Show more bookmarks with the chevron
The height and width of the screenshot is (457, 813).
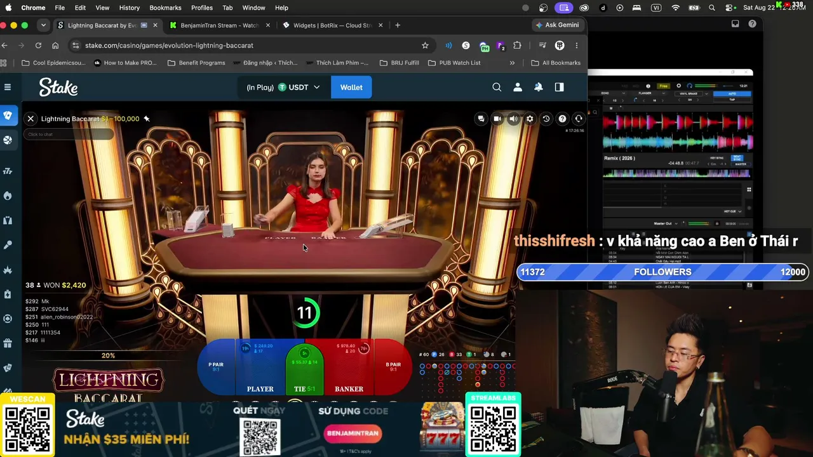[x=512, y=63]
